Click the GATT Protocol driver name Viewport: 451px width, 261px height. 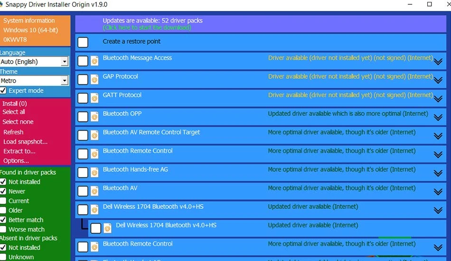122,95
